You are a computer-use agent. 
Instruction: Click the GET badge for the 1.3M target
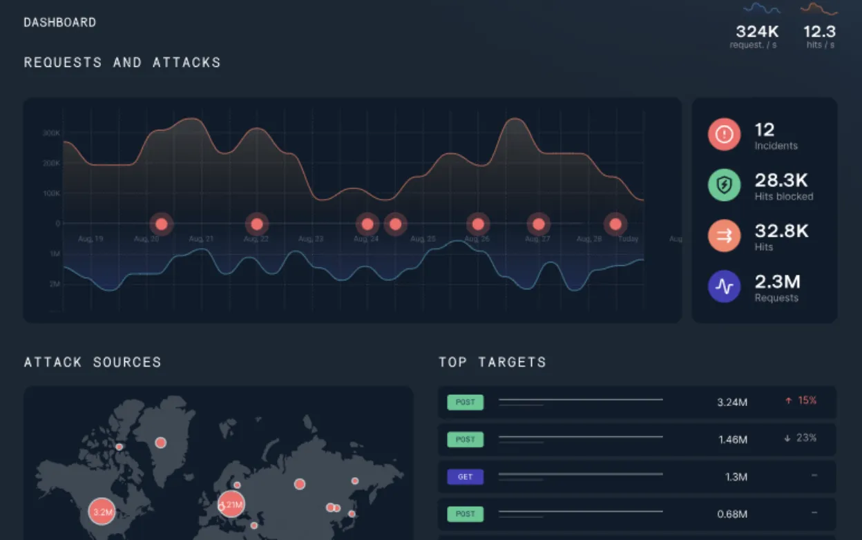pos(466,476)
